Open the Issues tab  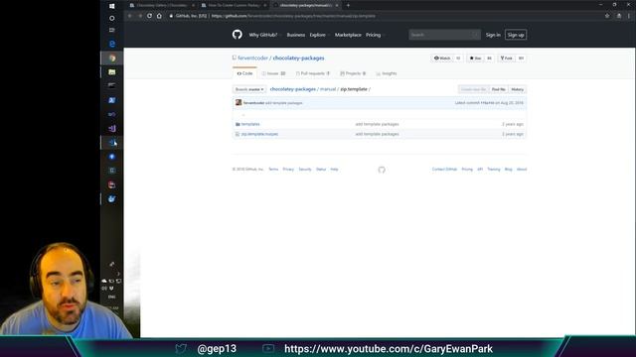(273, 73)
